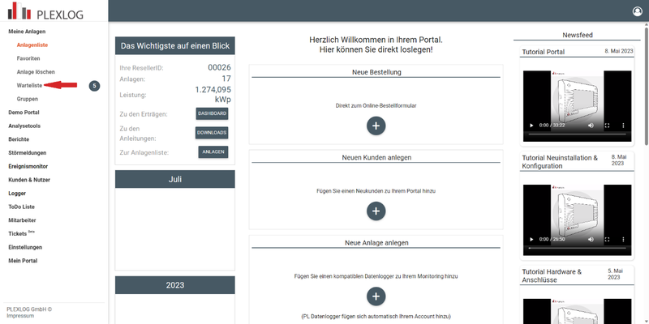Click Das Wichtigste auf einen Blick header
This screenshot has height=324, width=649.
point(175,46)
